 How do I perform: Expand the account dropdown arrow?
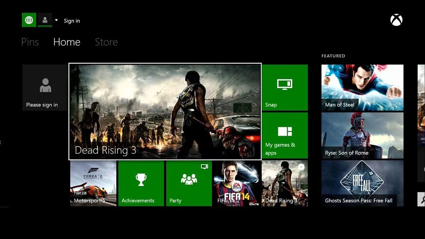coord(56,20)
